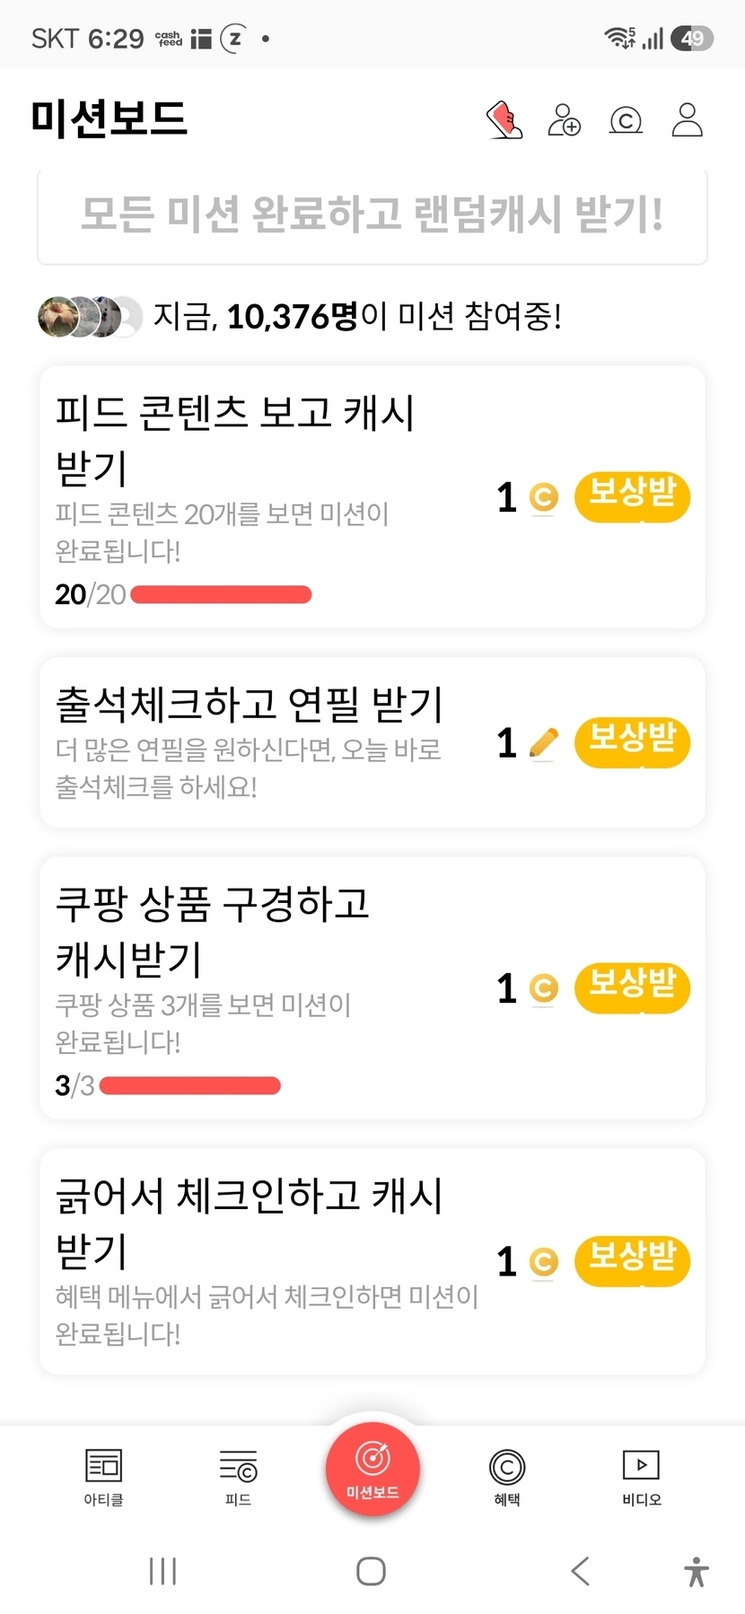Image resolution: width=745 pixels, height=1614 pixels.
Task: Tap the 20/20 feed progress bar
Action: (x=221, y=594)
